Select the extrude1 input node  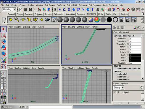(122, 74)
